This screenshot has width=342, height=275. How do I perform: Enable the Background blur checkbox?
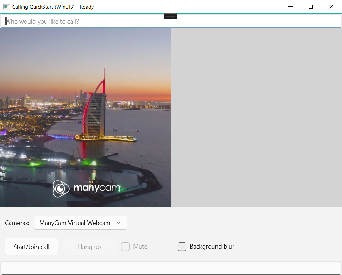point(182,247)
